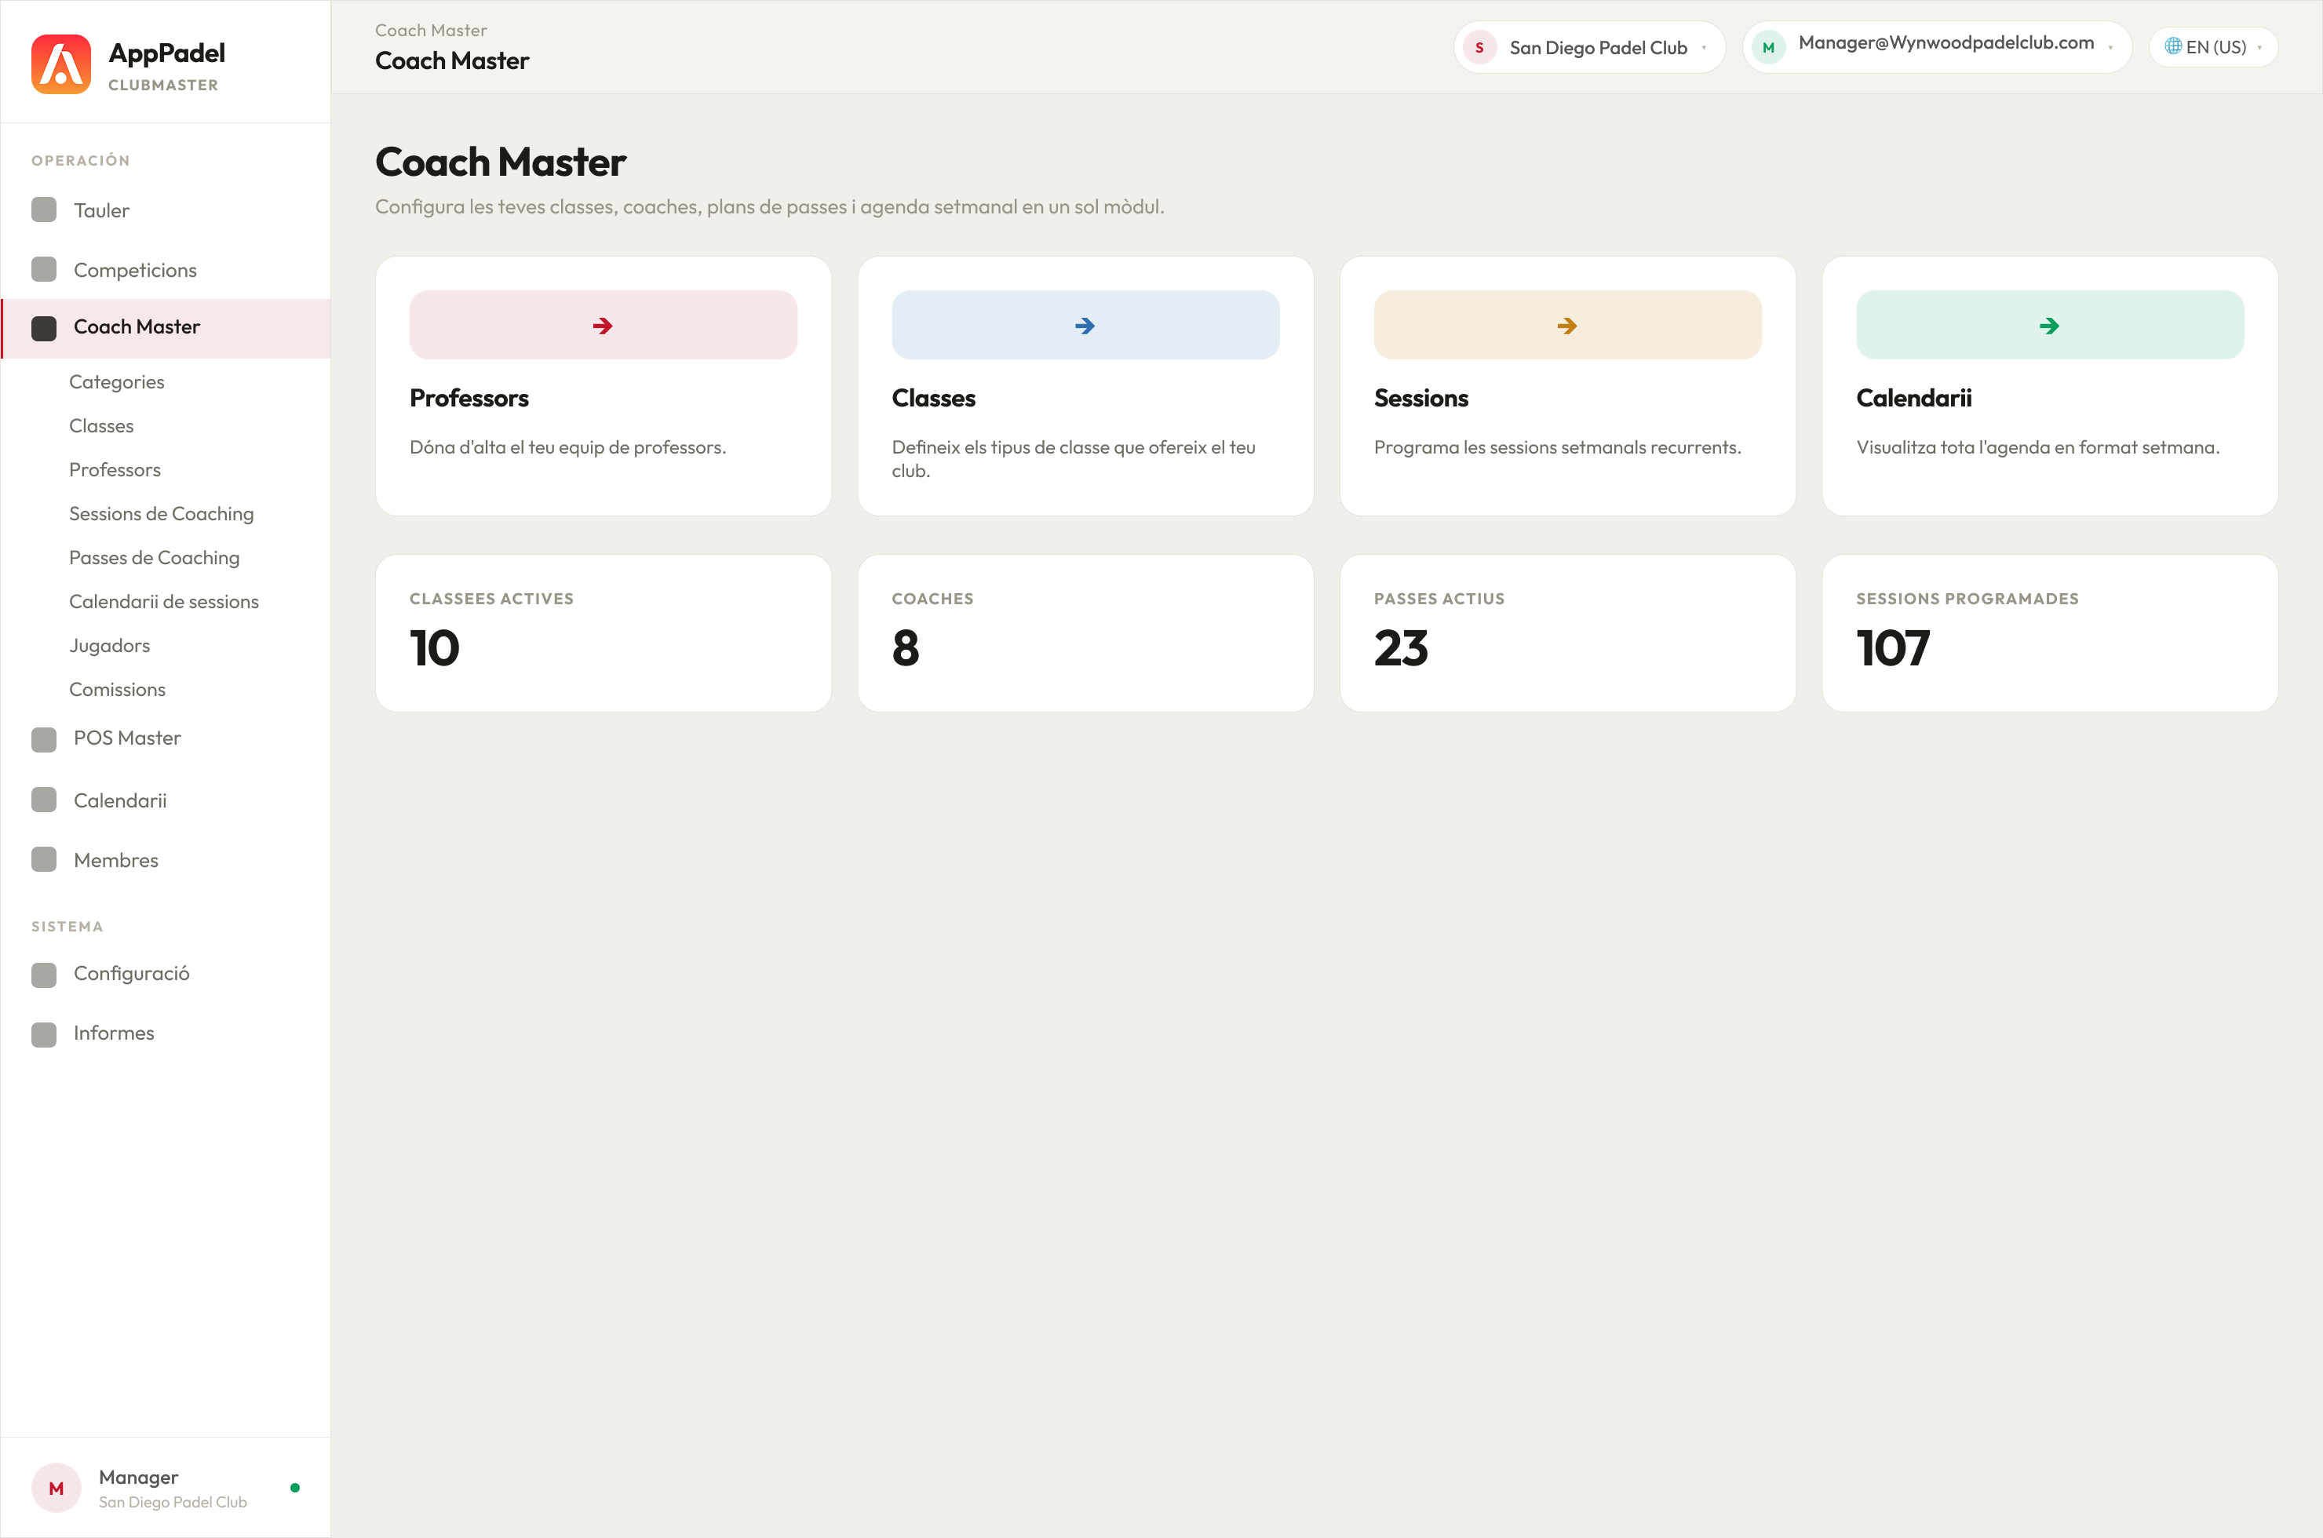The width and height of the screenshot is (2323, 1538).
Task: Click the sidebar Calendarii square icon
Action: [x=44, y=800]
